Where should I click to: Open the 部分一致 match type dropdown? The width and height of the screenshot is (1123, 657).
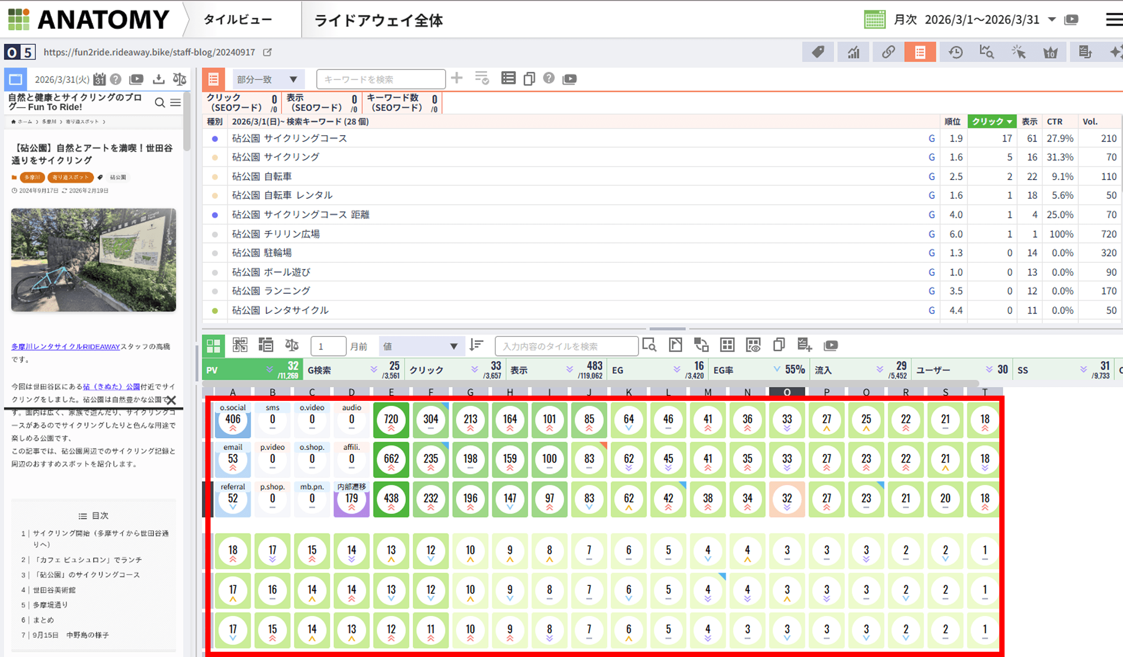click(x=268, y=79)
